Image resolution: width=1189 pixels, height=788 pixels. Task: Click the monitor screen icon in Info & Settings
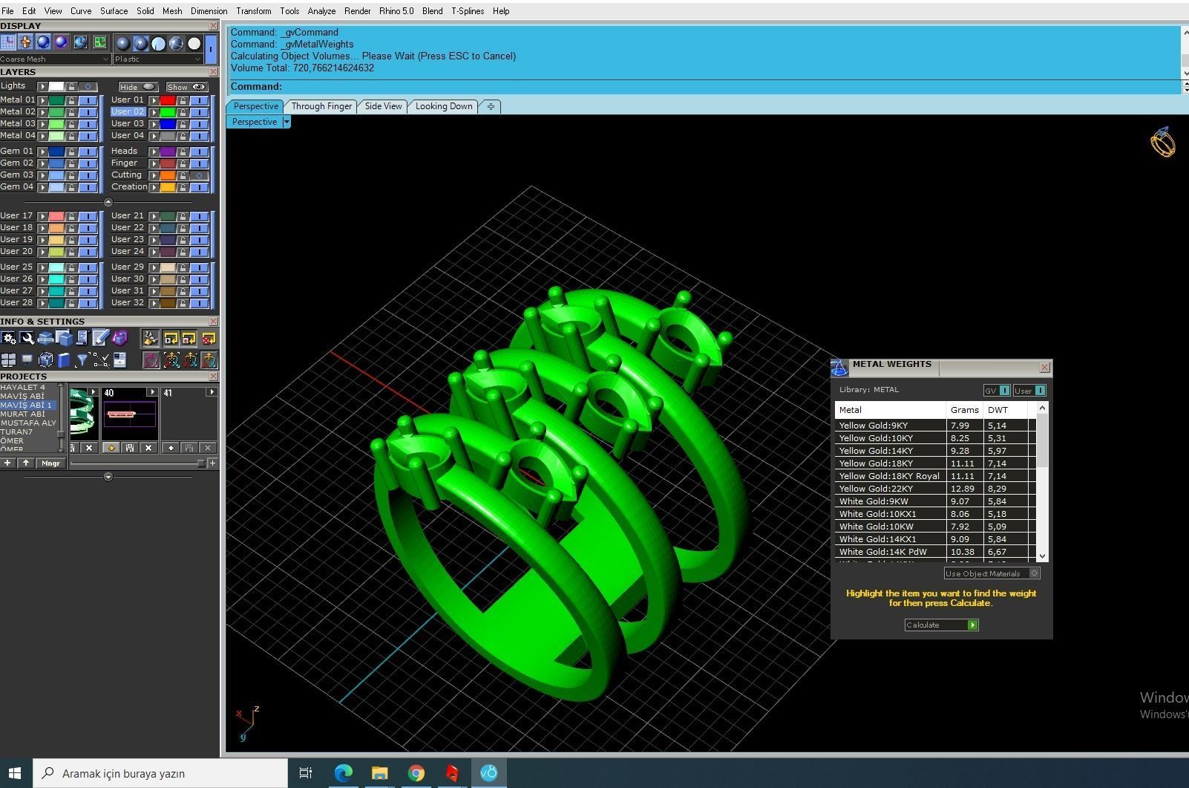click(27, 360)
